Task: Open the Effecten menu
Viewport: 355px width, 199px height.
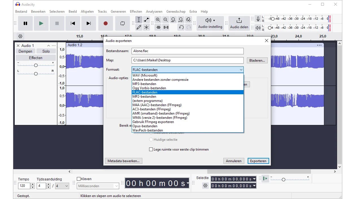Action: (136, 12)
